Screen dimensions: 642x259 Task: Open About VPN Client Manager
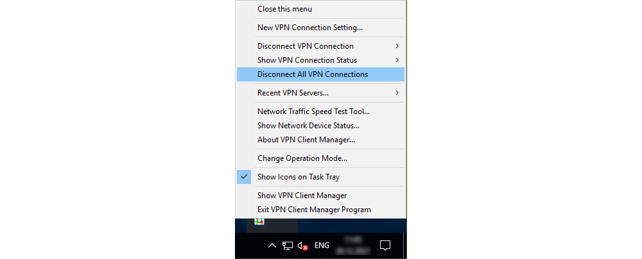[x=306, y=140]
